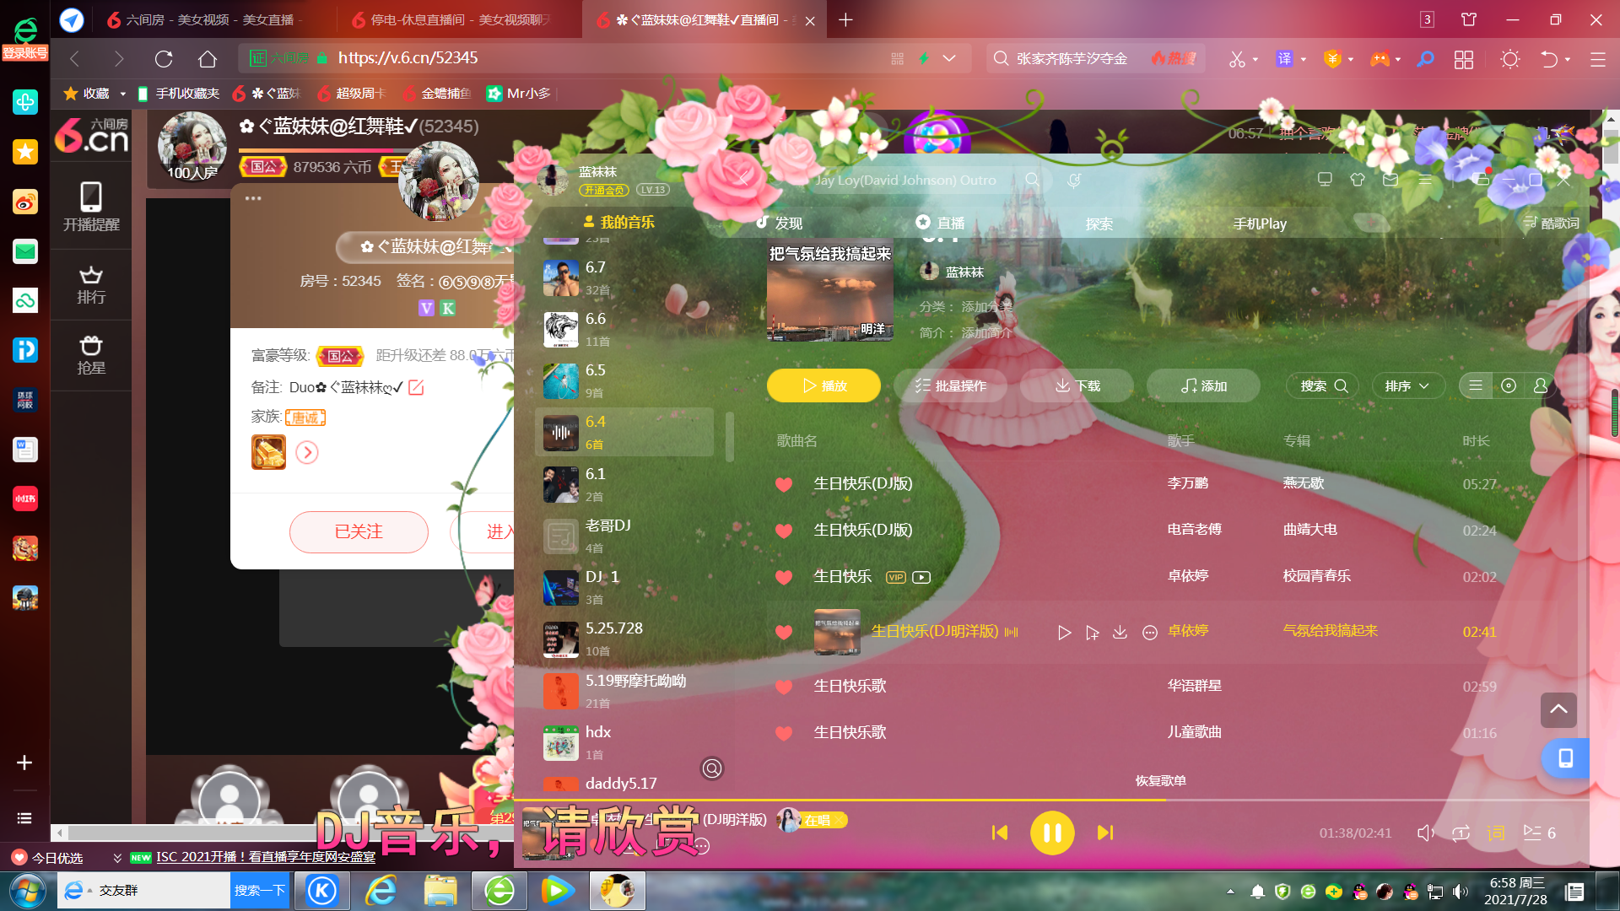Unlike 生日快乐(DJ版) by 李万鹏

784,484
